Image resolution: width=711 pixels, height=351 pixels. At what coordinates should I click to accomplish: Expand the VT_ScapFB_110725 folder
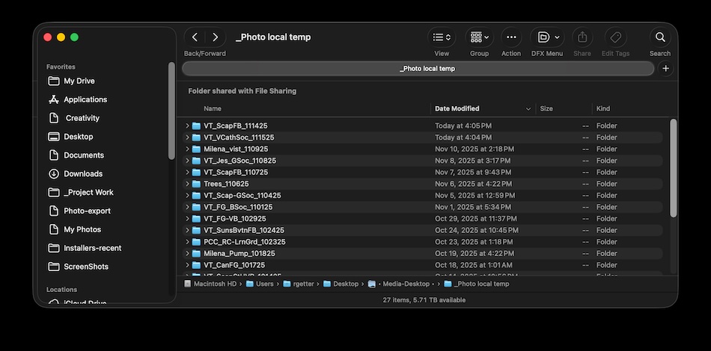(x=187, y=173)
